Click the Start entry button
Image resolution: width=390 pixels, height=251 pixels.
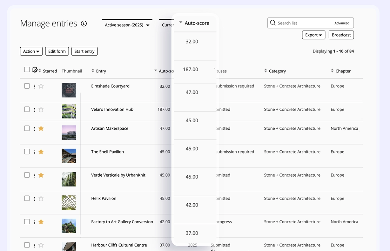[84, 51]
